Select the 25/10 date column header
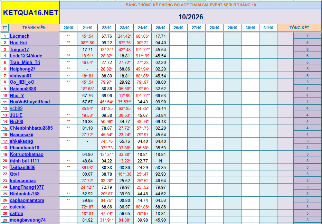 pos(160,28)
